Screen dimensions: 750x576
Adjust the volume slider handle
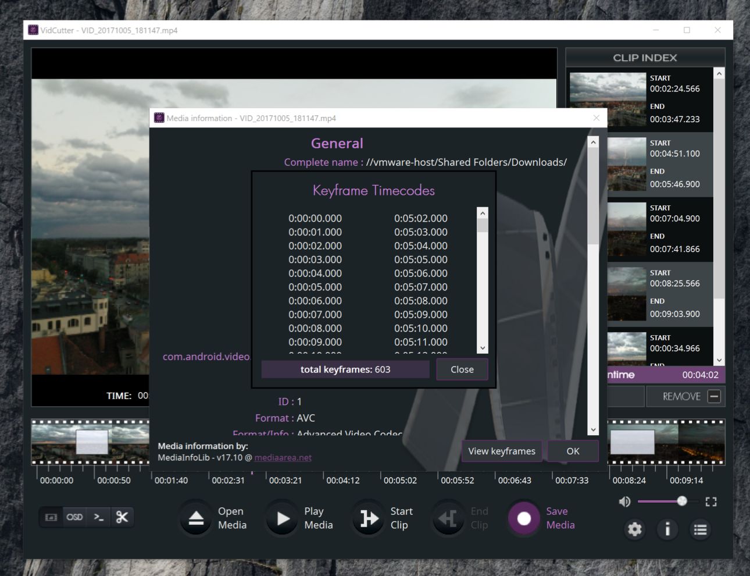click(682, 501)
